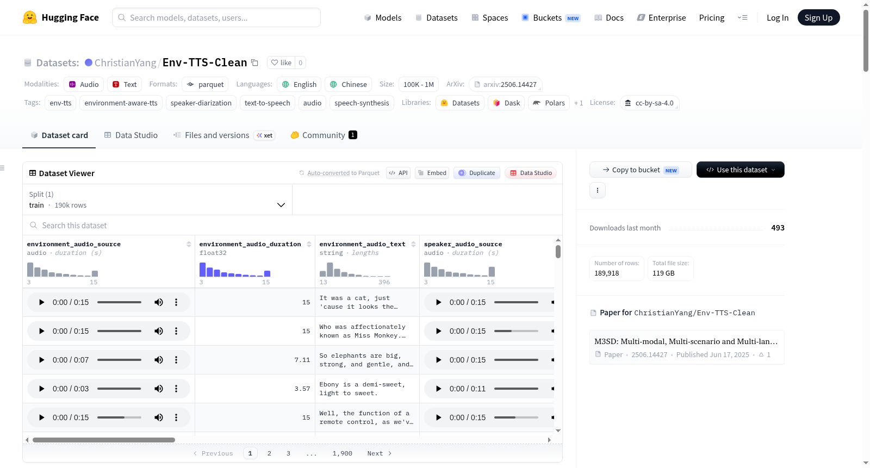
Task: Open more options for 0:07 audio clip
Action: click(x=176, y=360)
